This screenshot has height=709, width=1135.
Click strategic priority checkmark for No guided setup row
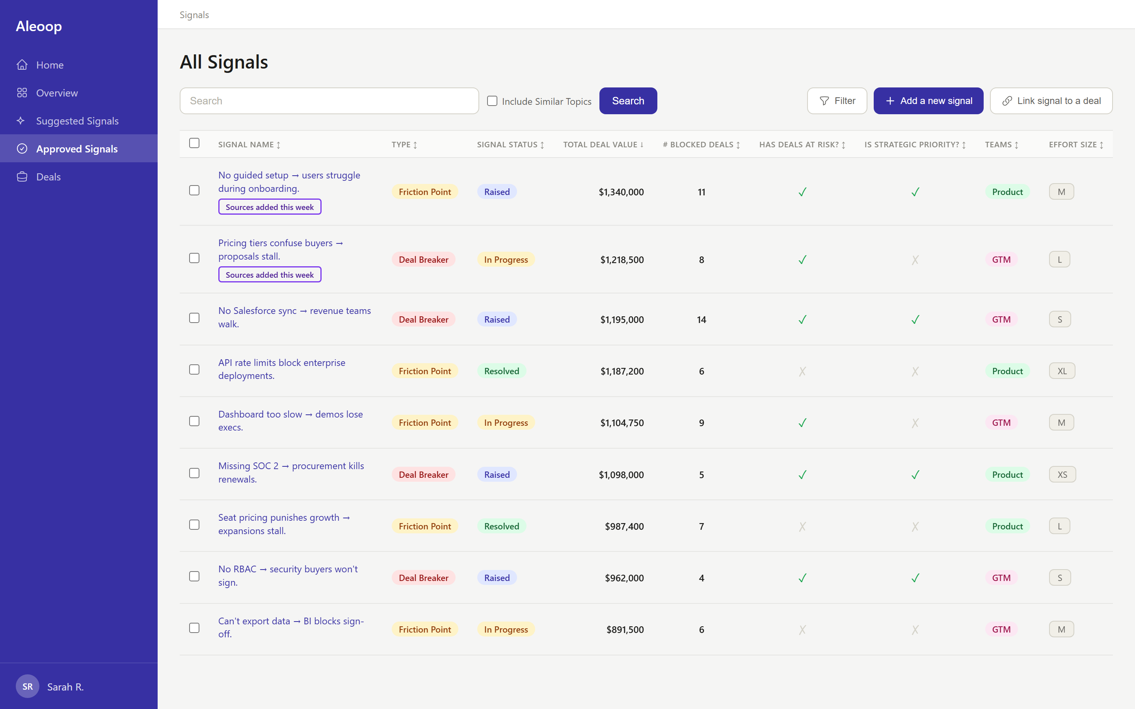tap(915, 192)
